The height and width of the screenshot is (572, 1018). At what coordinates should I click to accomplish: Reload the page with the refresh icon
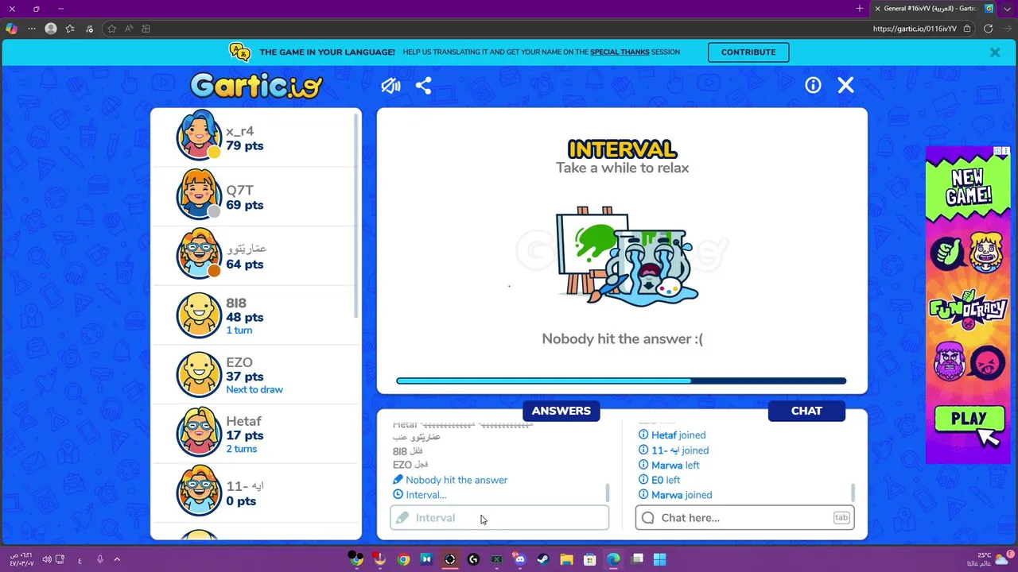988,29
